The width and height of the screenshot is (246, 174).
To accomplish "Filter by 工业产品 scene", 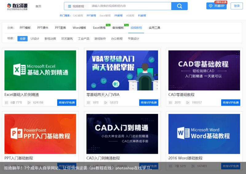I will [x=84, y=39].
